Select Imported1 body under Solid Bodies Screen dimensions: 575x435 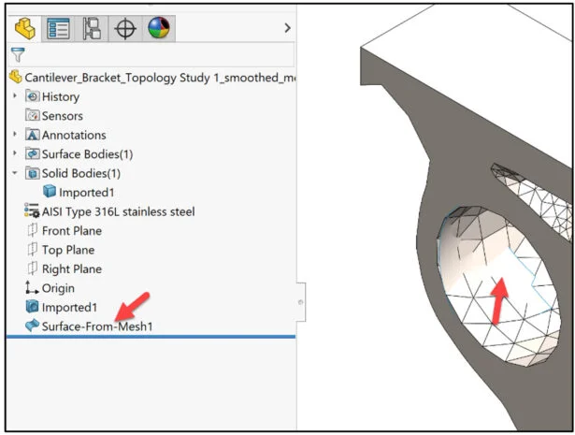point(84,193)
